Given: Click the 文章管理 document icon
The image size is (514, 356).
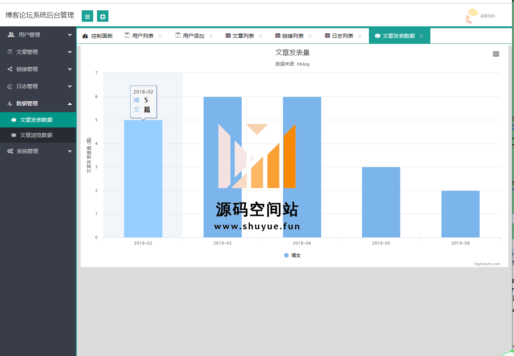Looking at the screenshot, I should tap(10, 52).
